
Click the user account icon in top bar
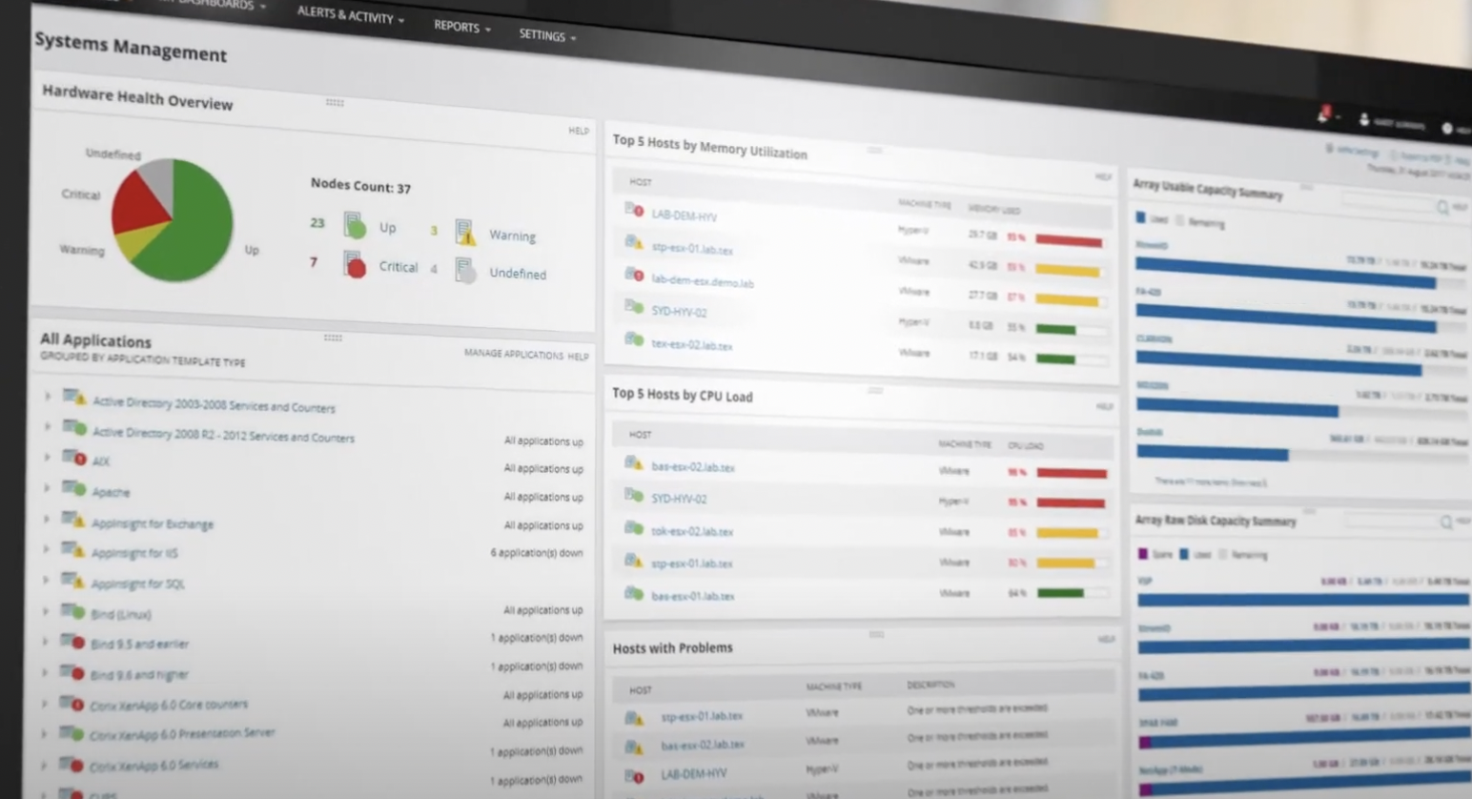[x=1363, y=120]
